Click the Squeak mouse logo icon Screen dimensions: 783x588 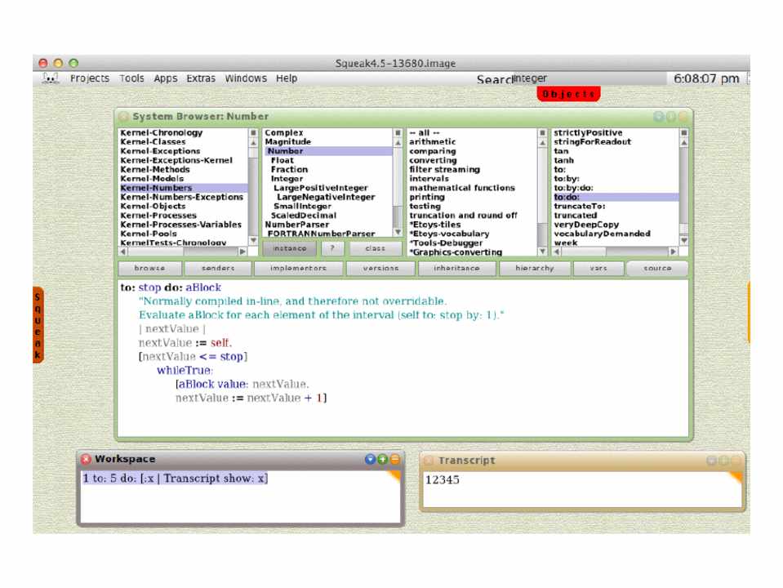(50, 78)
